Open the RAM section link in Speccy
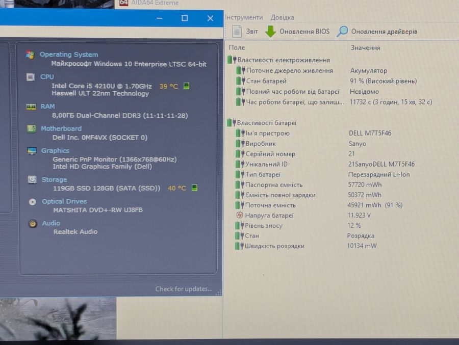The height and width of the screenshot is (345, 459). pos(47,106)
